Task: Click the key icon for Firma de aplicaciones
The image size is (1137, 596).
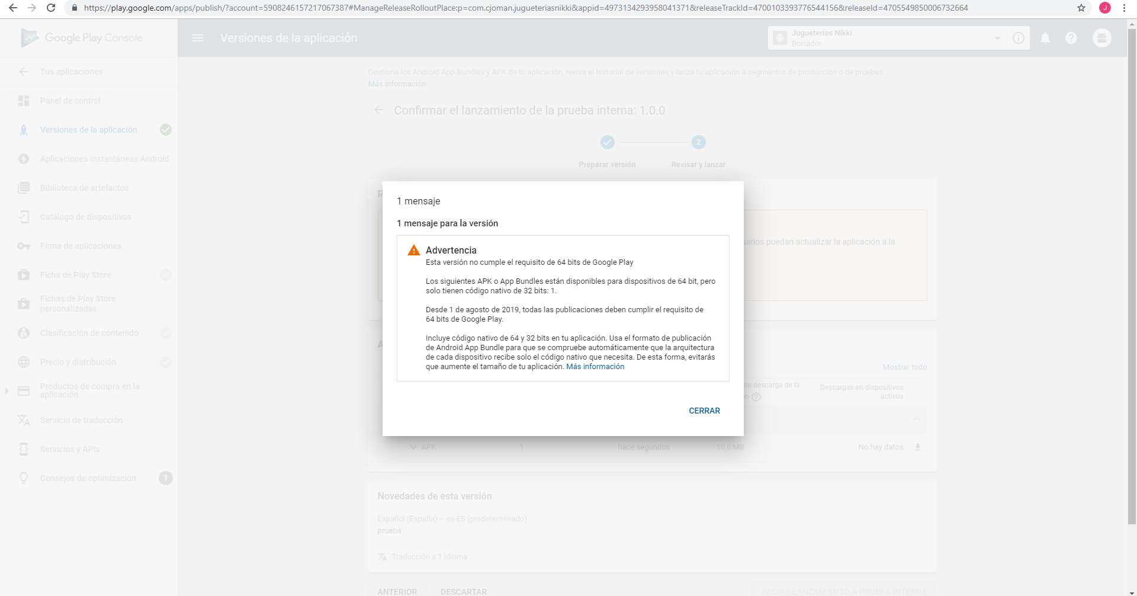Action: click(x=24, y=246)
